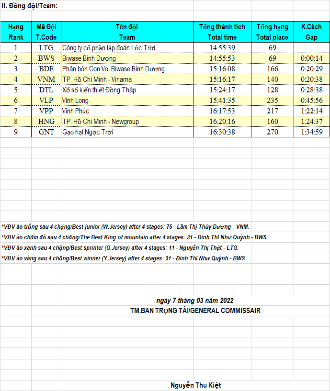This screenshot has height=391, width=330.
Task: Click total time 15:16:08 cell
Action: (222, 69)
